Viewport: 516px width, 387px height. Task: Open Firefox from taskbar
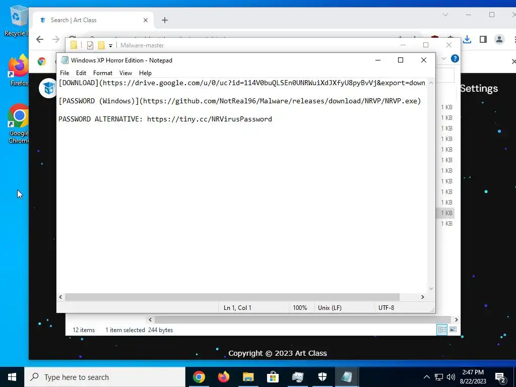pyautogui.click(x=223, y=377)
